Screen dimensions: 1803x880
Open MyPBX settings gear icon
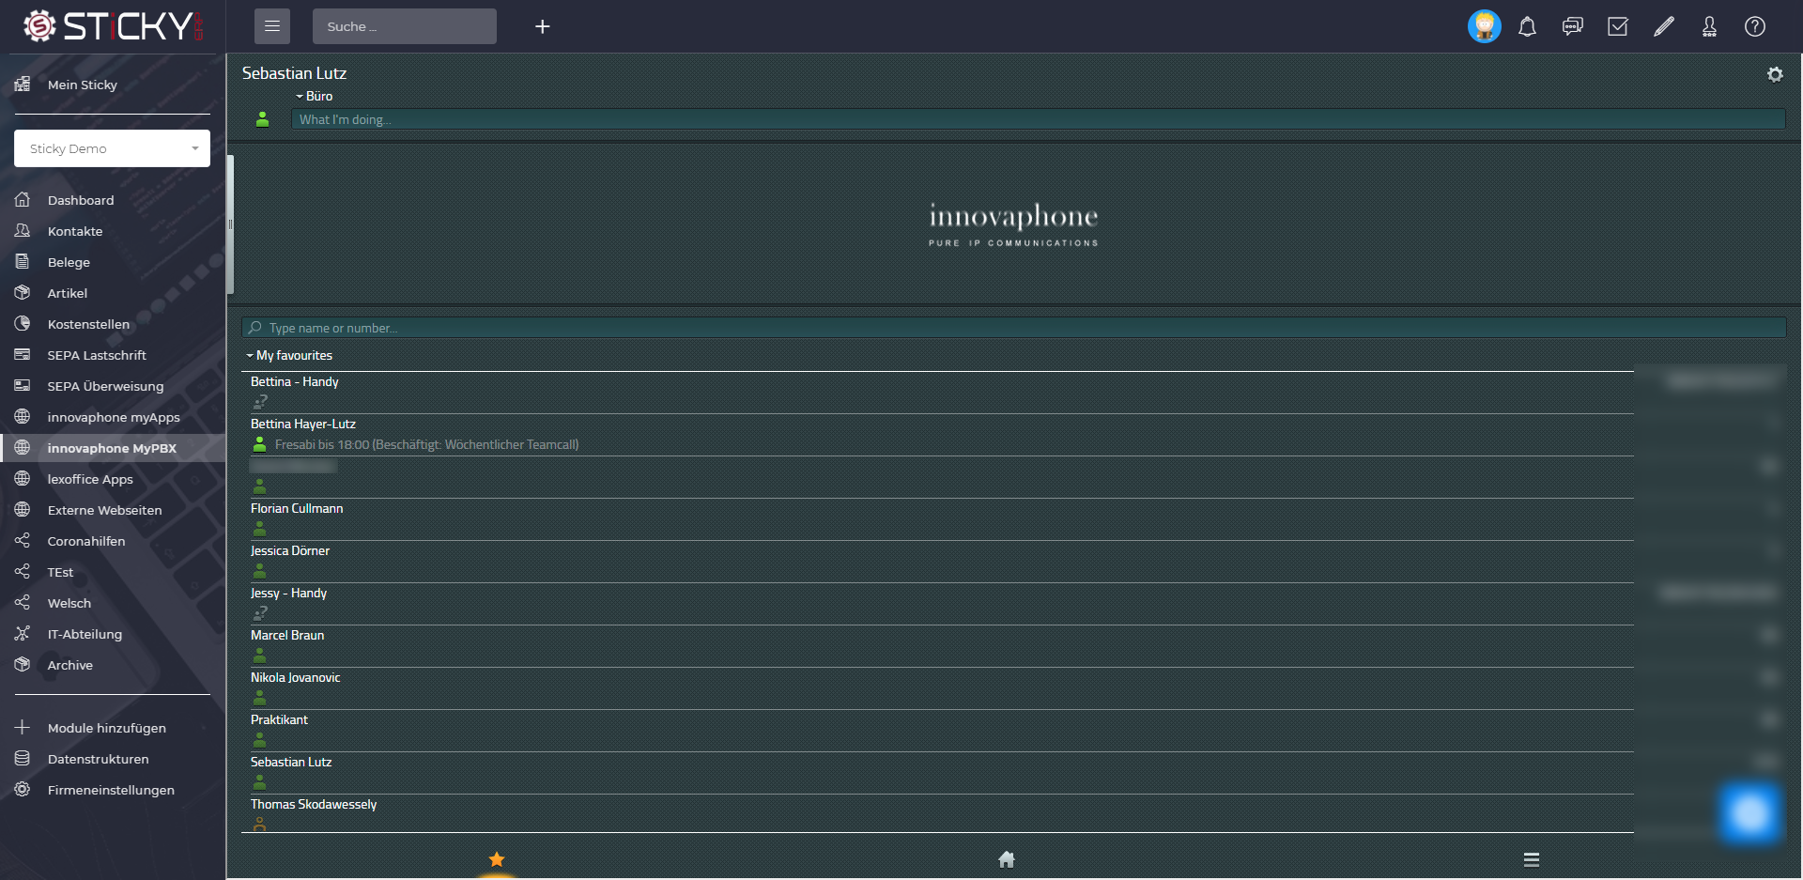point(1775,74)
